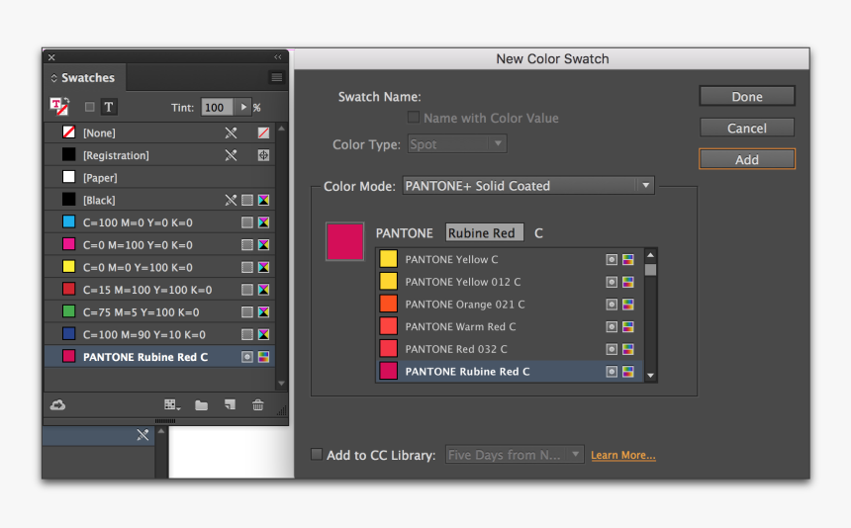851x528 pixels.
Task: Check the Add to CC Library box
Action: (x=317, y=454)
